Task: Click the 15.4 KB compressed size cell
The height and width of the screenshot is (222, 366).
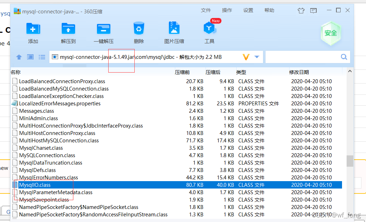Action: [225, 178]
